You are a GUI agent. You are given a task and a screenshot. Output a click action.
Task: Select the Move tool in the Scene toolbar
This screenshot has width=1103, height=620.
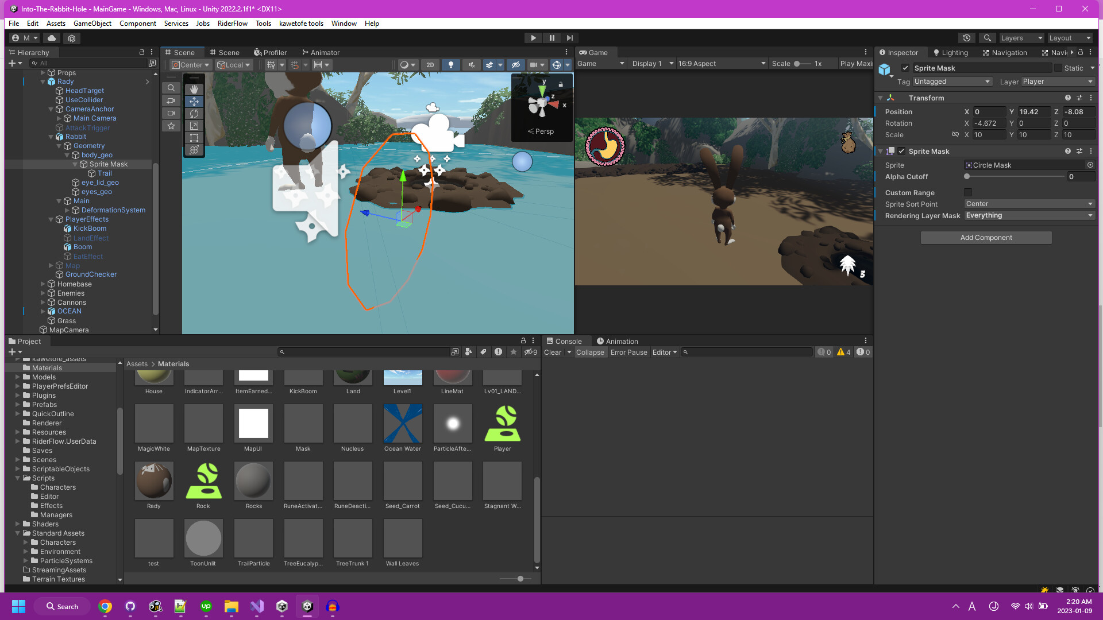coord(194,102)
